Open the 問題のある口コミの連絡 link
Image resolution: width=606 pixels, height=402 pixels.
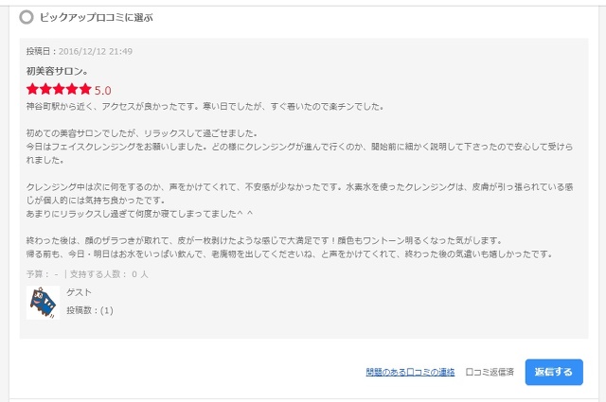pos(410,373)
